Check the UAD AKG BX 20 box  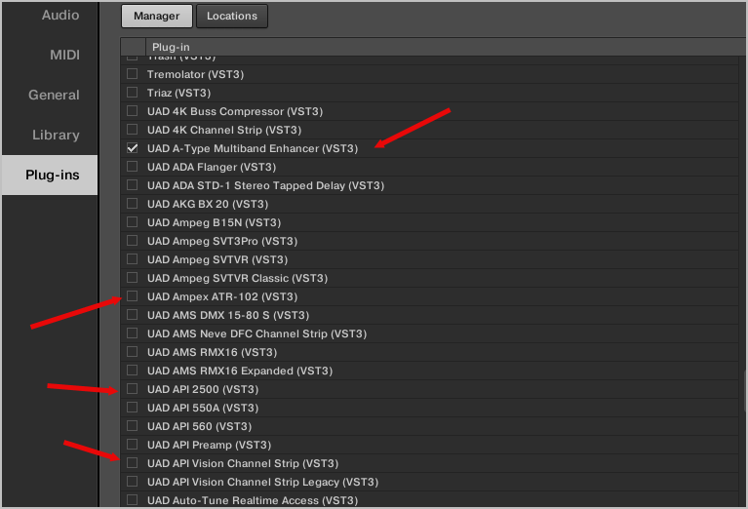[x=132, y=204]
